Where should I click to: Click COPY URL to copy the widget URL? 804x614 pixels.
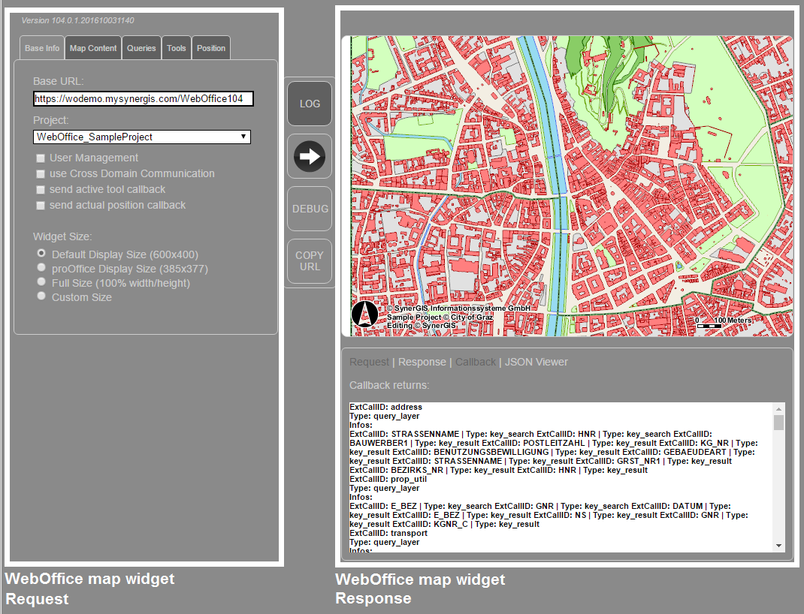point(309,260)
